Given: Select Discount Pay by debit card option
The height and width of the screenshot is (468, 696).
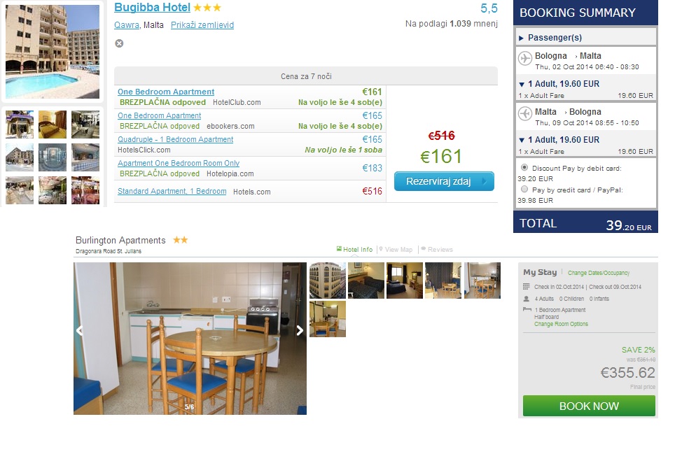Looking at the screenshot, I should [x=524, y=168].
